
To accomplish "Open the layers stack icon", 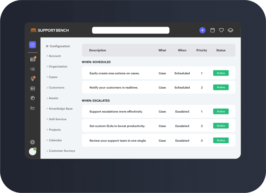I will pos(230,30).
